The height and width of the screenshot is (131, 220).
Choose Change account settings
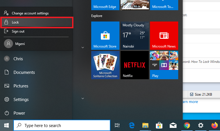click(x=36, y=13)
